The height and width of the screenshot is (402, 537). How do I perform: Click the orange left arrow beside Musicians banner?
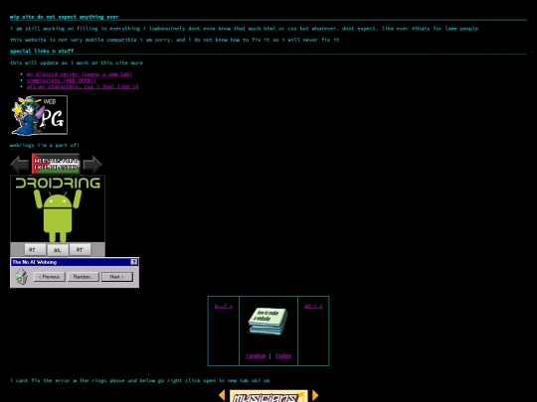coord(222,395)
